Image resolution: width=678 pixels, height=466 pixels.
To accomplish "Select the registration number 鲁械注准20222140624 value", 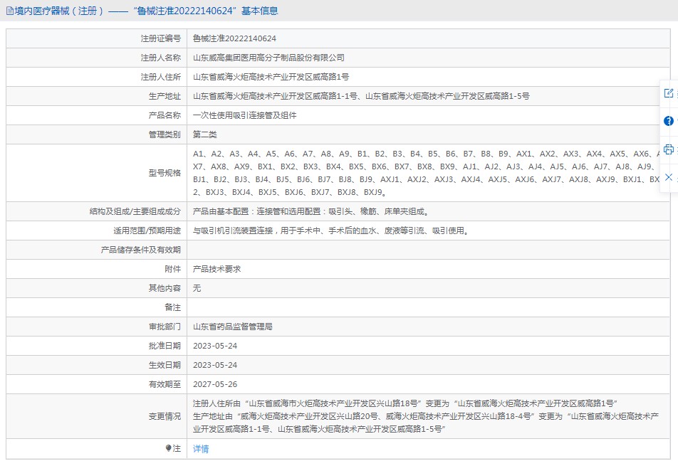I will 234,38.
